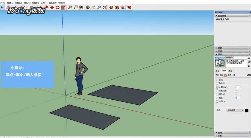Open the 视图(V) menu
The width and height of the screenshot is (251, 138).
(x=18, y=3)
